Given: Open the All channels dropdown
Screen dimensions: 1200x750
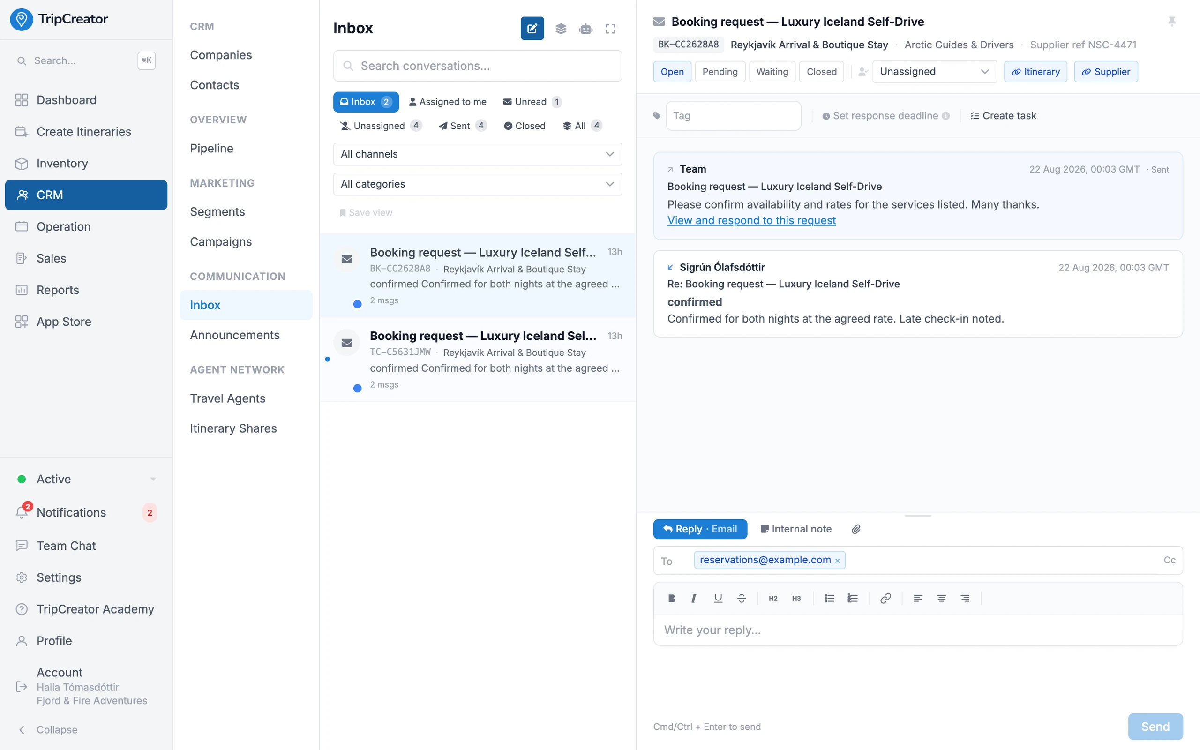Looking at the screenshot, I should [x=478, y=154].
